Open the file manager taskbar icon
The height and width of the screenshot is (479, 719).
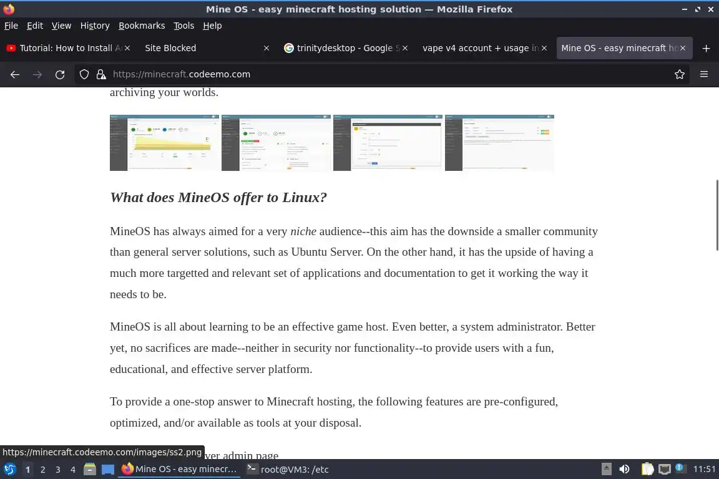click(x=90, y=470)
